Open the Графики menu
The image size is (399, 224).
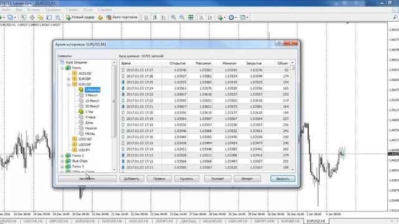click(53, 10)
